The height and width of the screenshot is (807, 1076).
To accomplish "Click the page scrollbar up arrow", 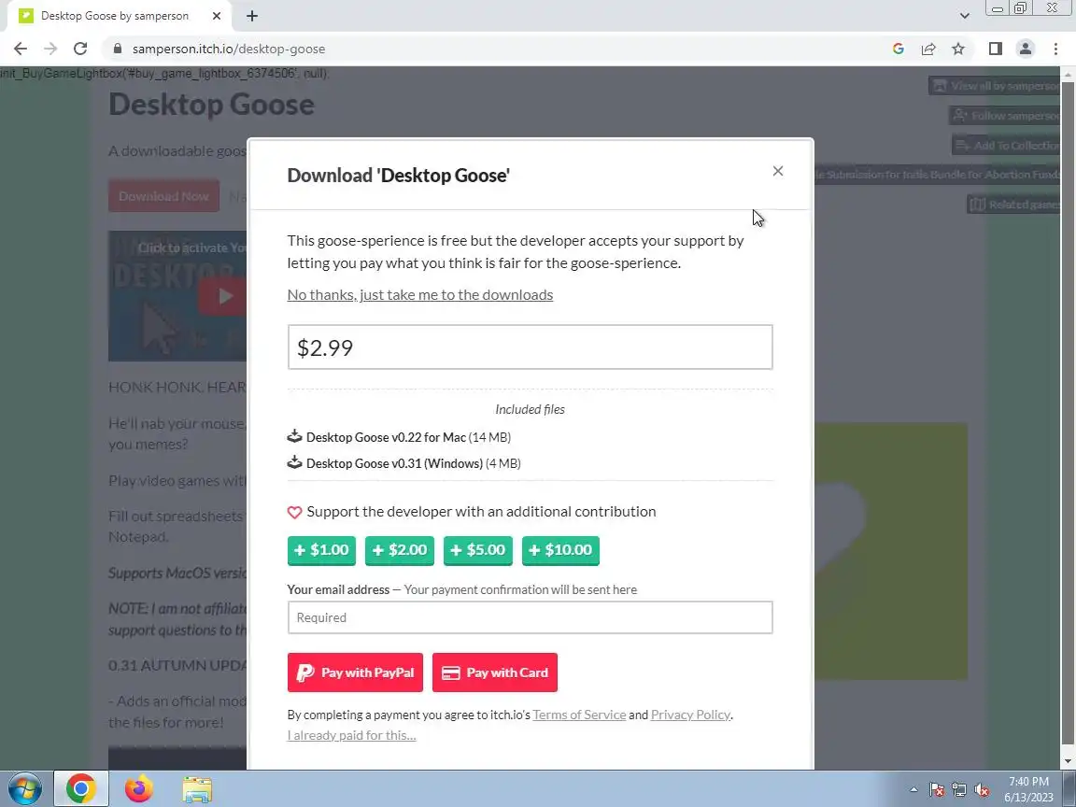I will (x=1069, y=74).
